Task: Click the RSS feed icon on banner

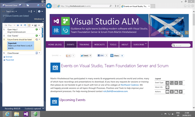Action: [187, 33]
